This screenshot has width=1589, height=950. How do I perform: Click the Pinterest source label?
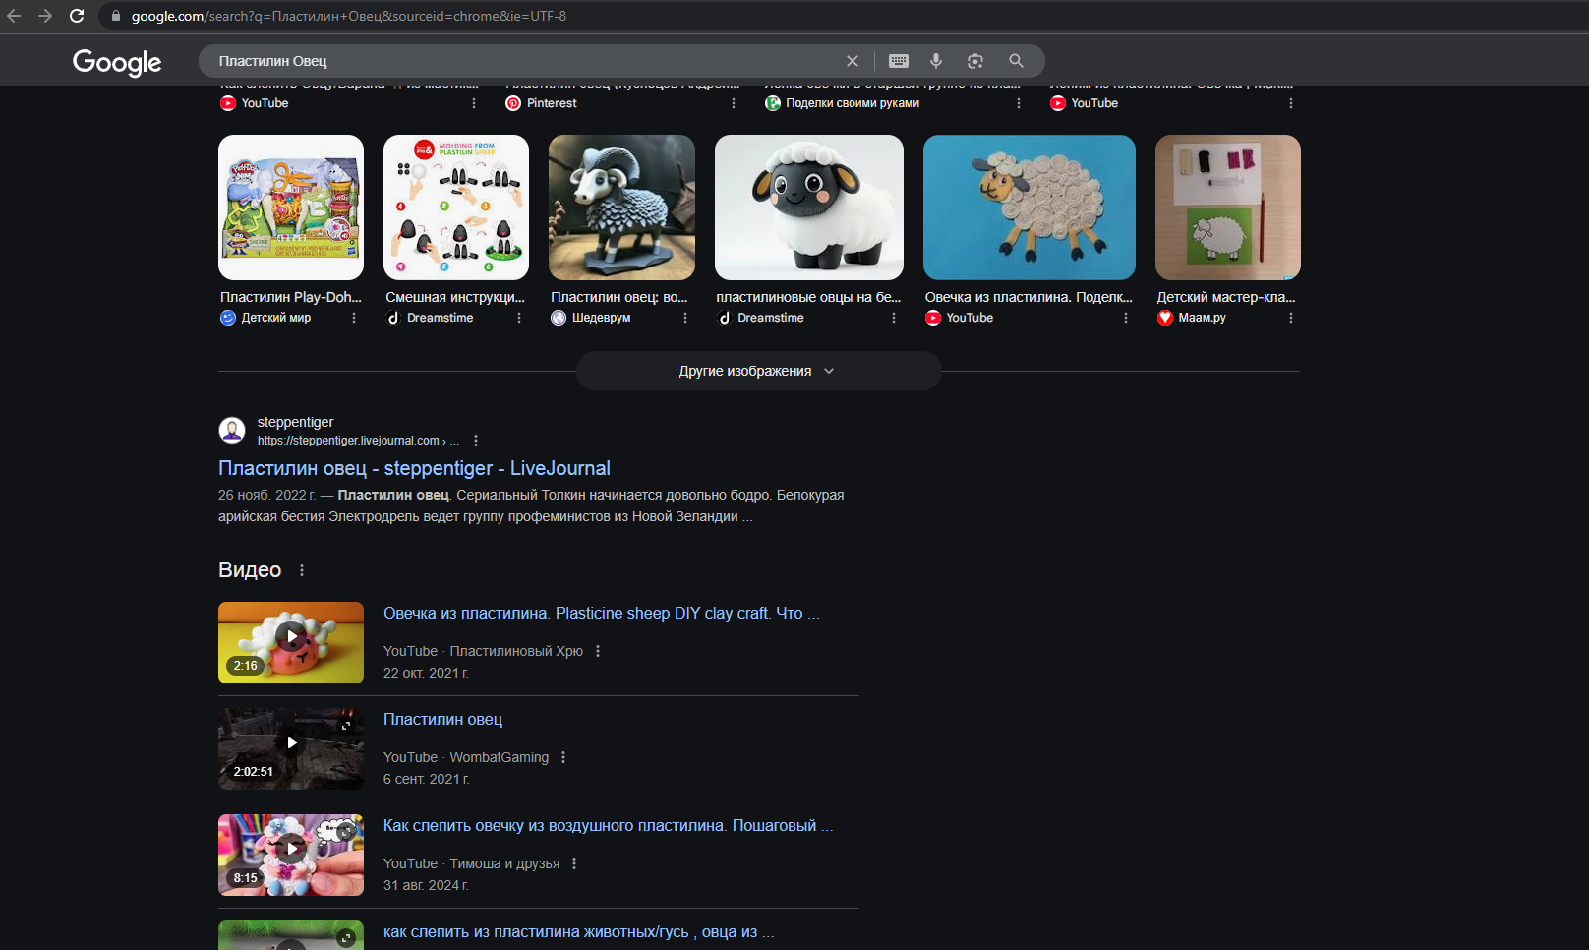point(552,103)
